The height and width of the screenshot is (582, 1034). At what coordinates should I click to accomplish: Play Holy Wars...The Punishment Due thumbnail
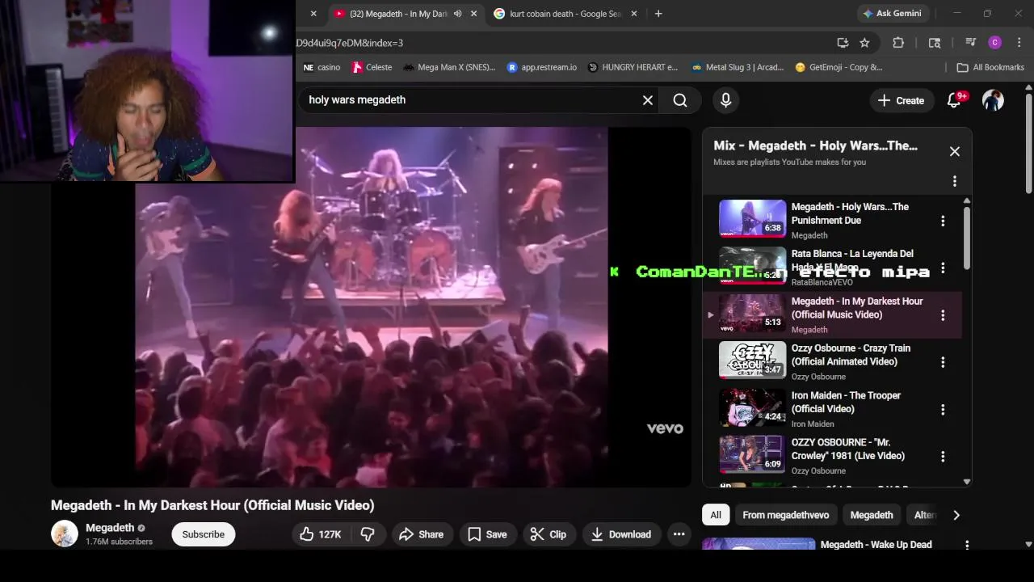coord(752,218)
